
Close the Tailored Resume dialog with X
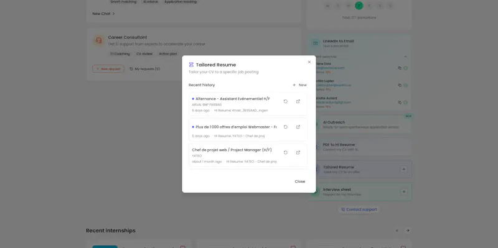tap(309, 62)
